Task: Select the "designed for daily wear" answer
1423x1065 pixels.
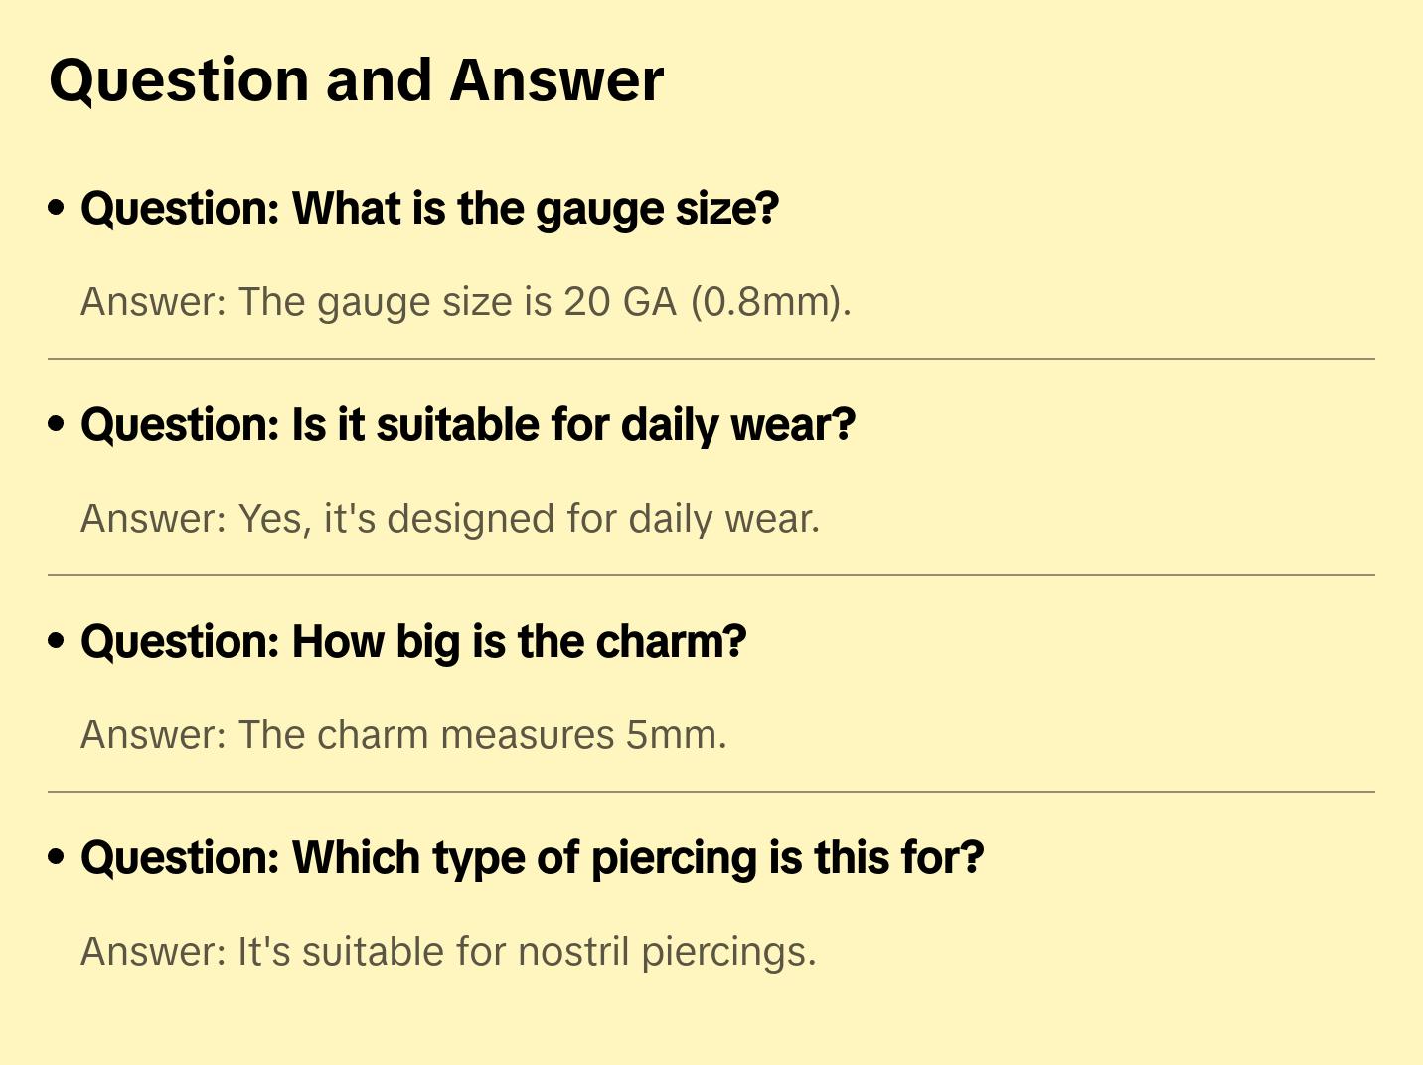Action: (449, 519)
